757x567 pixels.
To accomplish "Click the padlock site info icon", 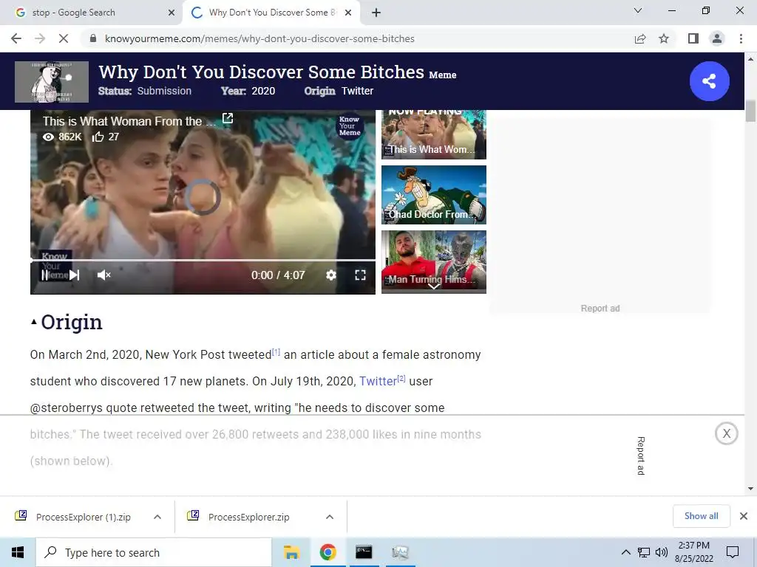I will (93, 38).
